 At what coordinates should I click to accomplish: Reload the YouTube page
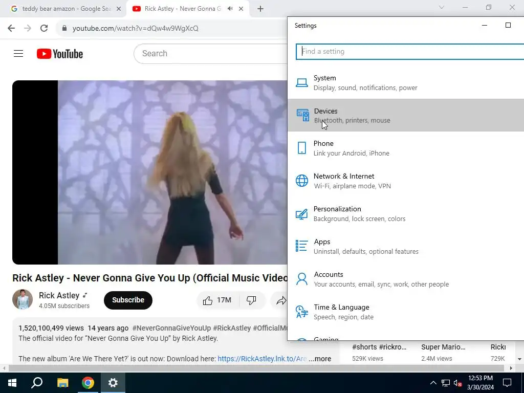(44, 28)
